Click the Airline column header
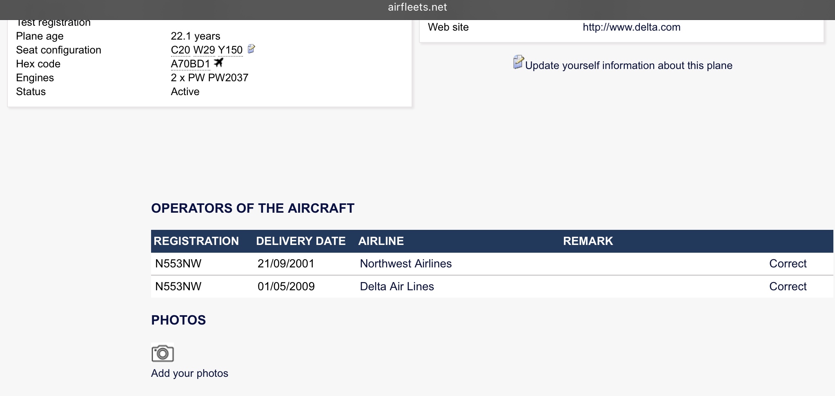 pos(381,241)
